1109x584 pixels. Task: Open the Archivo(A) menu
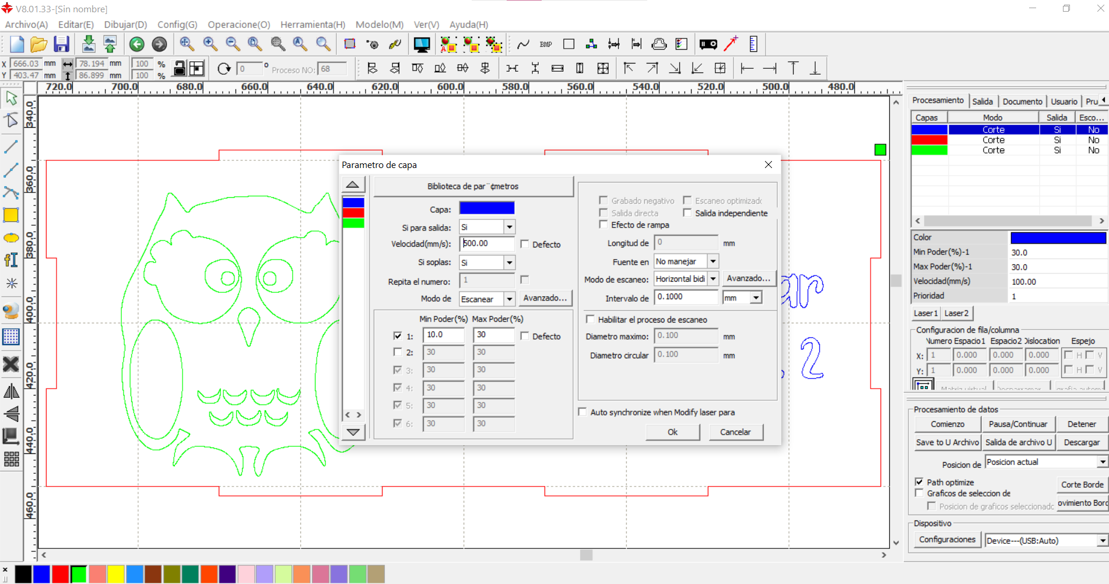[26, 25]
